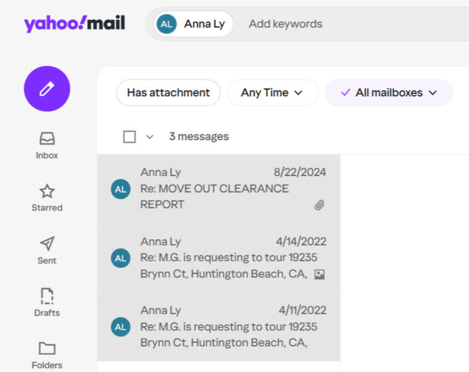
Task: Toggle the Has attachment filter
Action: [169, 93]
